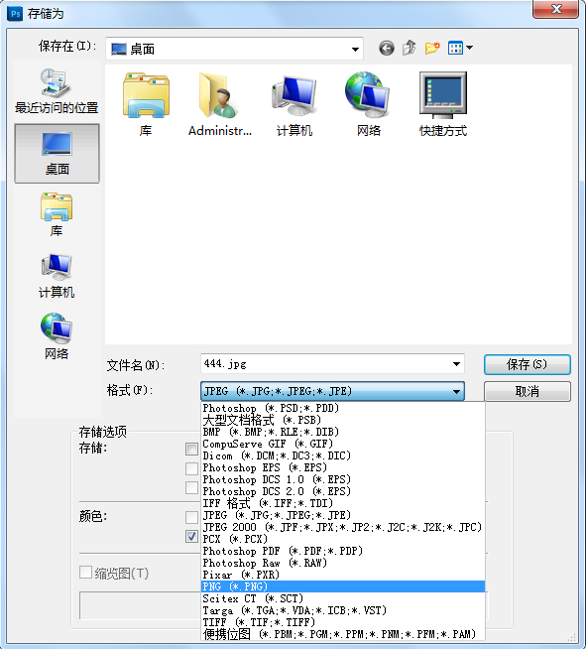Open Recent Places (最近访问的位置) in sidebar
This screenshot has height=649, width=587.
click(x=57, y=91)
